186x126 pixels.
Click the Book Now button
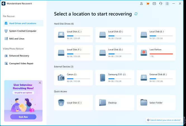click(23, 117)
